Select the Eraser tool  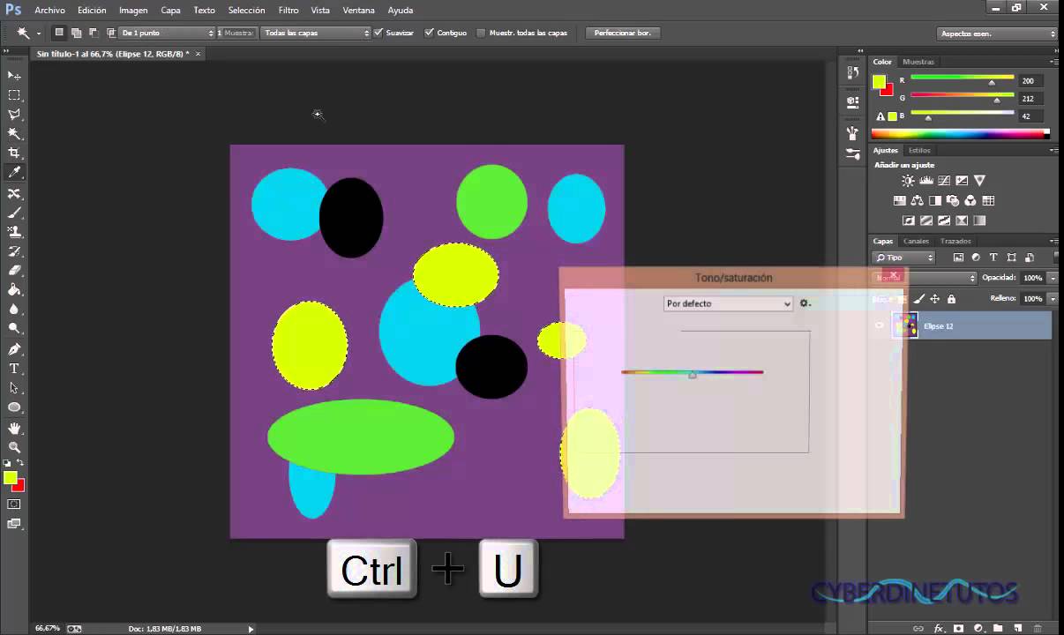coord(14,271)
